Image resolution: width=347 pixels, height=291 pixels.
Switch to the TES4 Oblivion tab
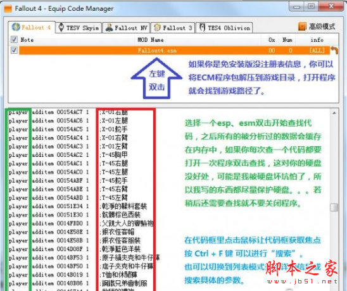pyautogui.click(x=224, y=28)
